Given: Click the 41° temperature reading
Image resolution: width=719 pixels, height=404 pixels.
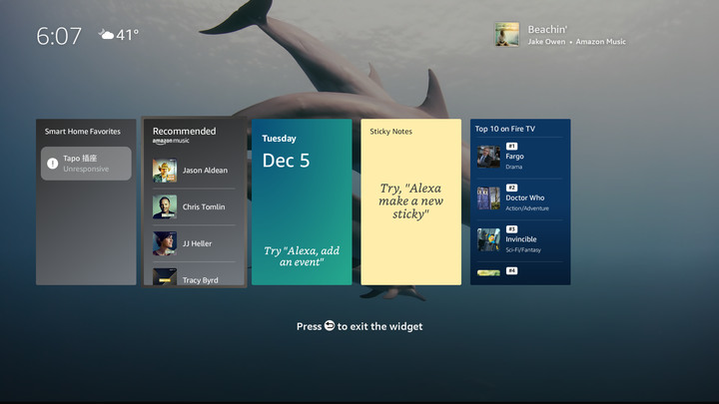Looking at the screenshot, I should coord(128,35).
